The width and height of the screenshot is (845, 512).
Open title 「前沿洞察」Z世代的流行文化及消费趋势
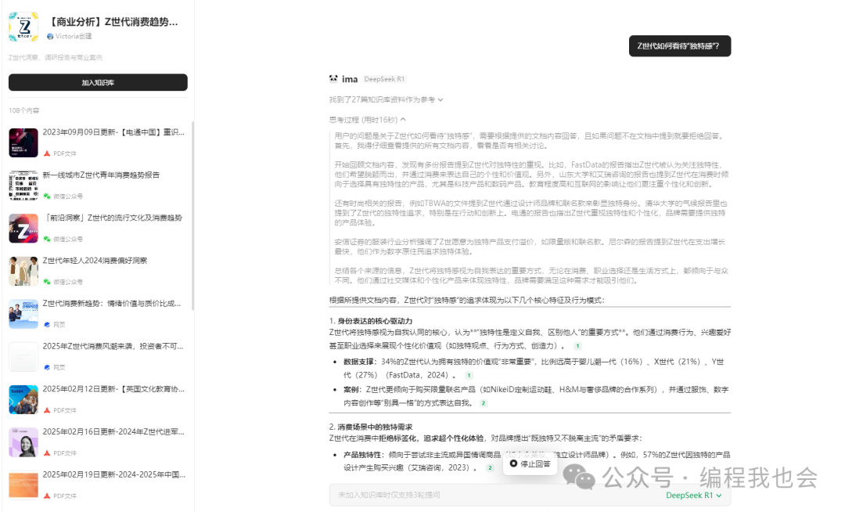click(x=113, y=218)
